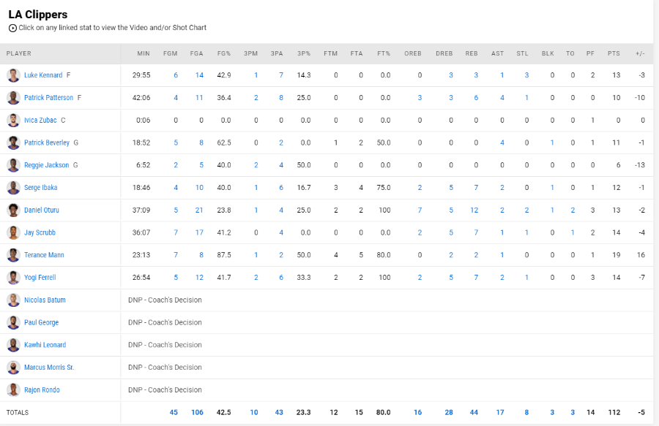Image resolution: width=659 pixels, height=426 pixels.
Task: View Yogi Ferrell's 12 field goal attempts
Action: (x=199, y=278)
